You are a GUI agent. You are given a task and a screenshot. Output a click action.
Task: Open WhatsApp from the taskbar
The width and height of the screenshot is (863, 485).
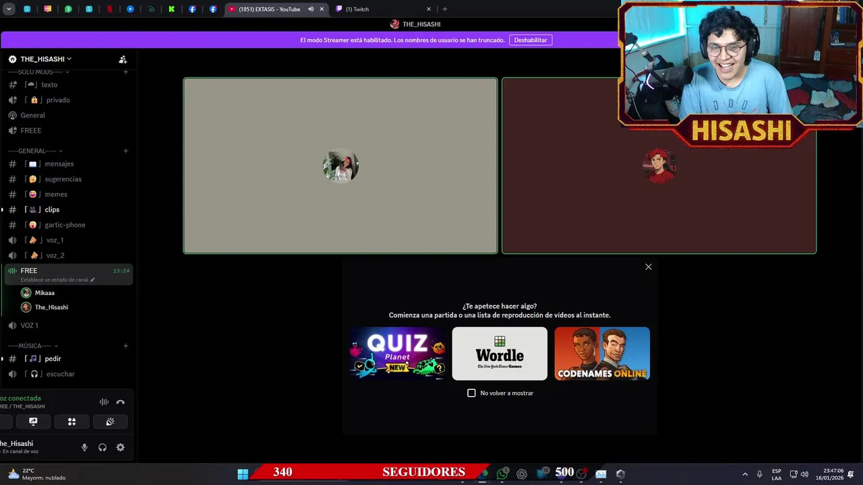pyautogui.click(x=502, y=474)
